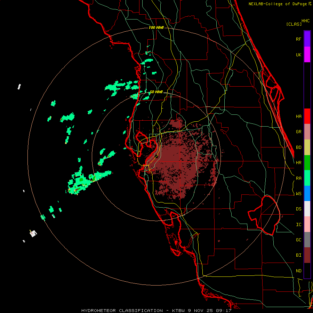Click the ND legend label
This screenshot has height=313, width=313.
[298, 271]
